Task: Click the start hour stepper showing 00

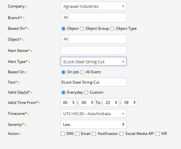Action: (68, 102)
